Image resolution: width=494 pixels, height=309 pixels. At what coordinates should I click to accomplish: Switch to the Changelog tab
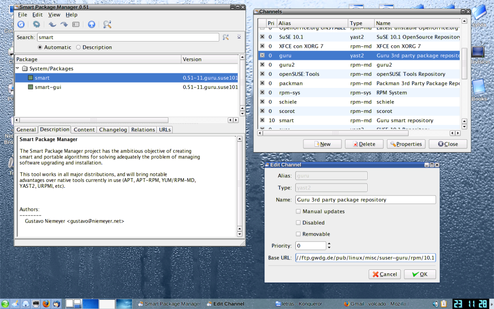click(113, 129)
